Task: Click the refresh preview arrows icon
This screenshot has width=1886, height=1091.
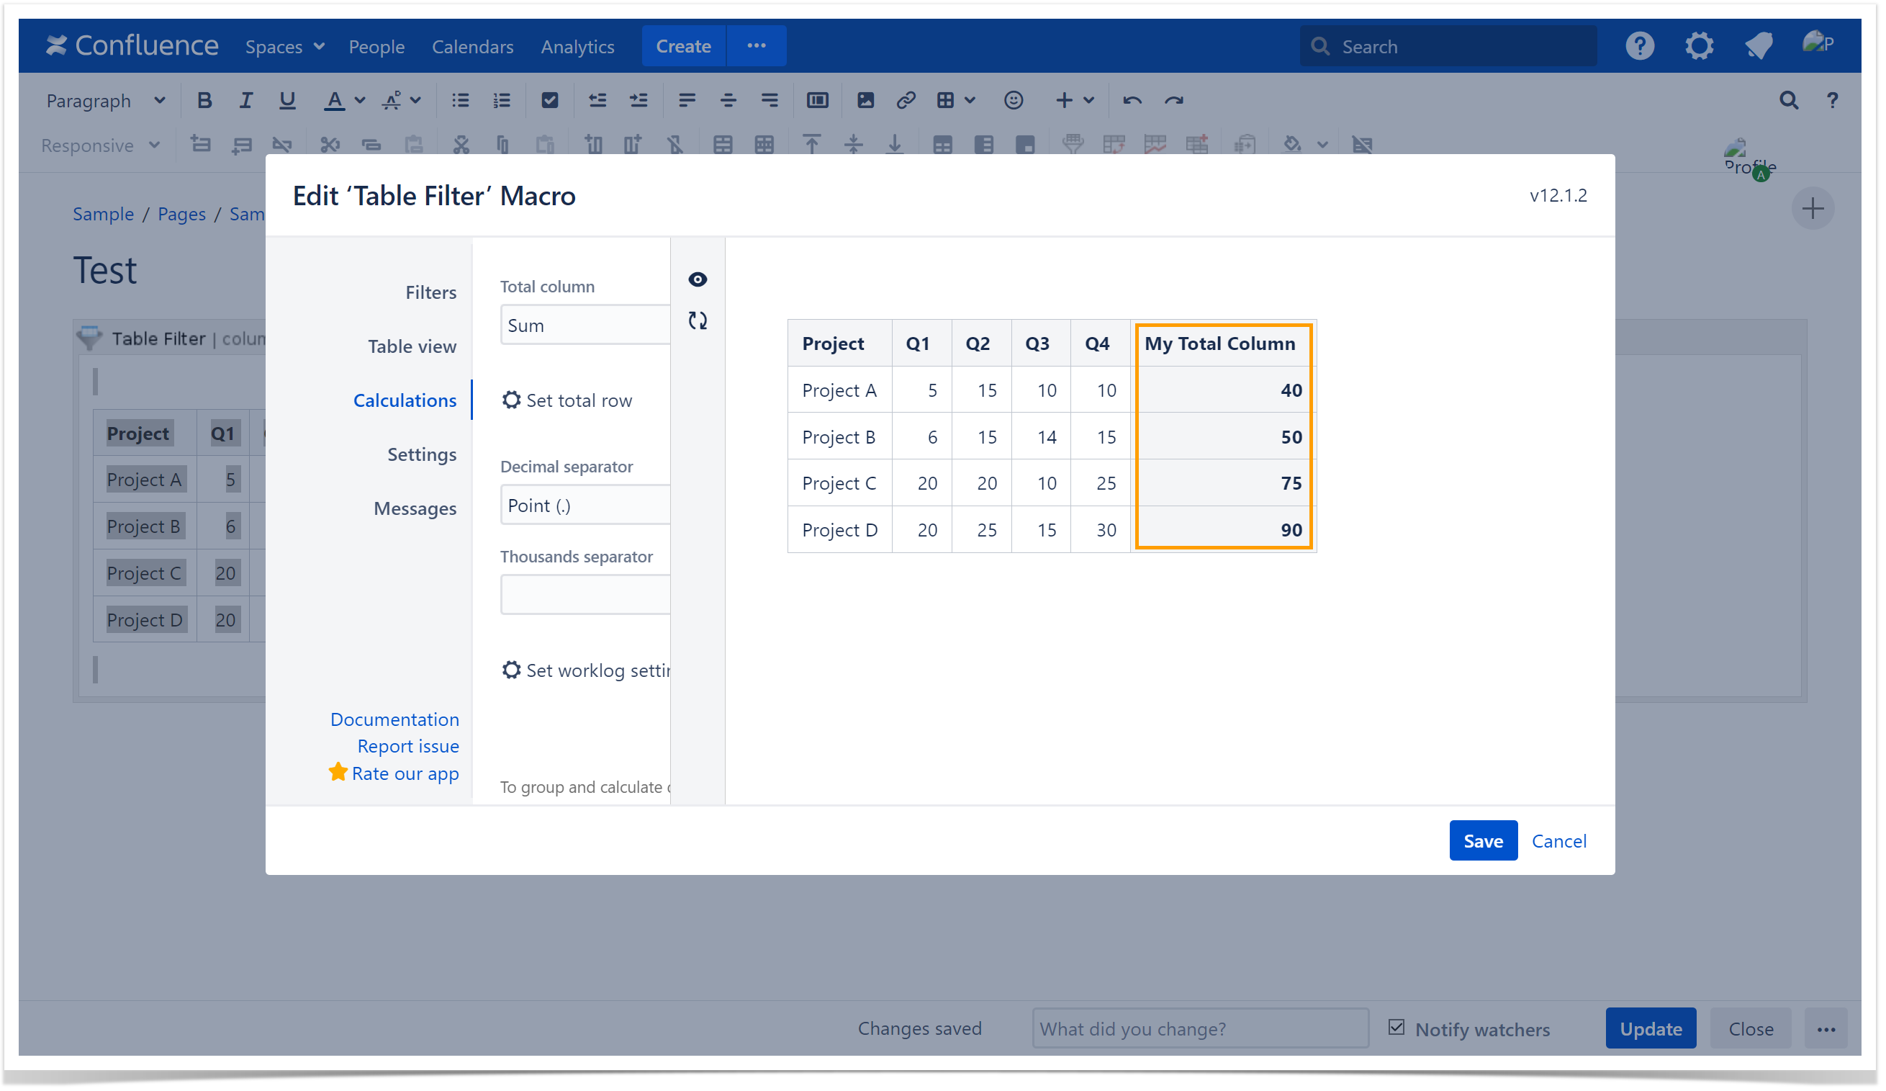Action: [x=698, y=321]
